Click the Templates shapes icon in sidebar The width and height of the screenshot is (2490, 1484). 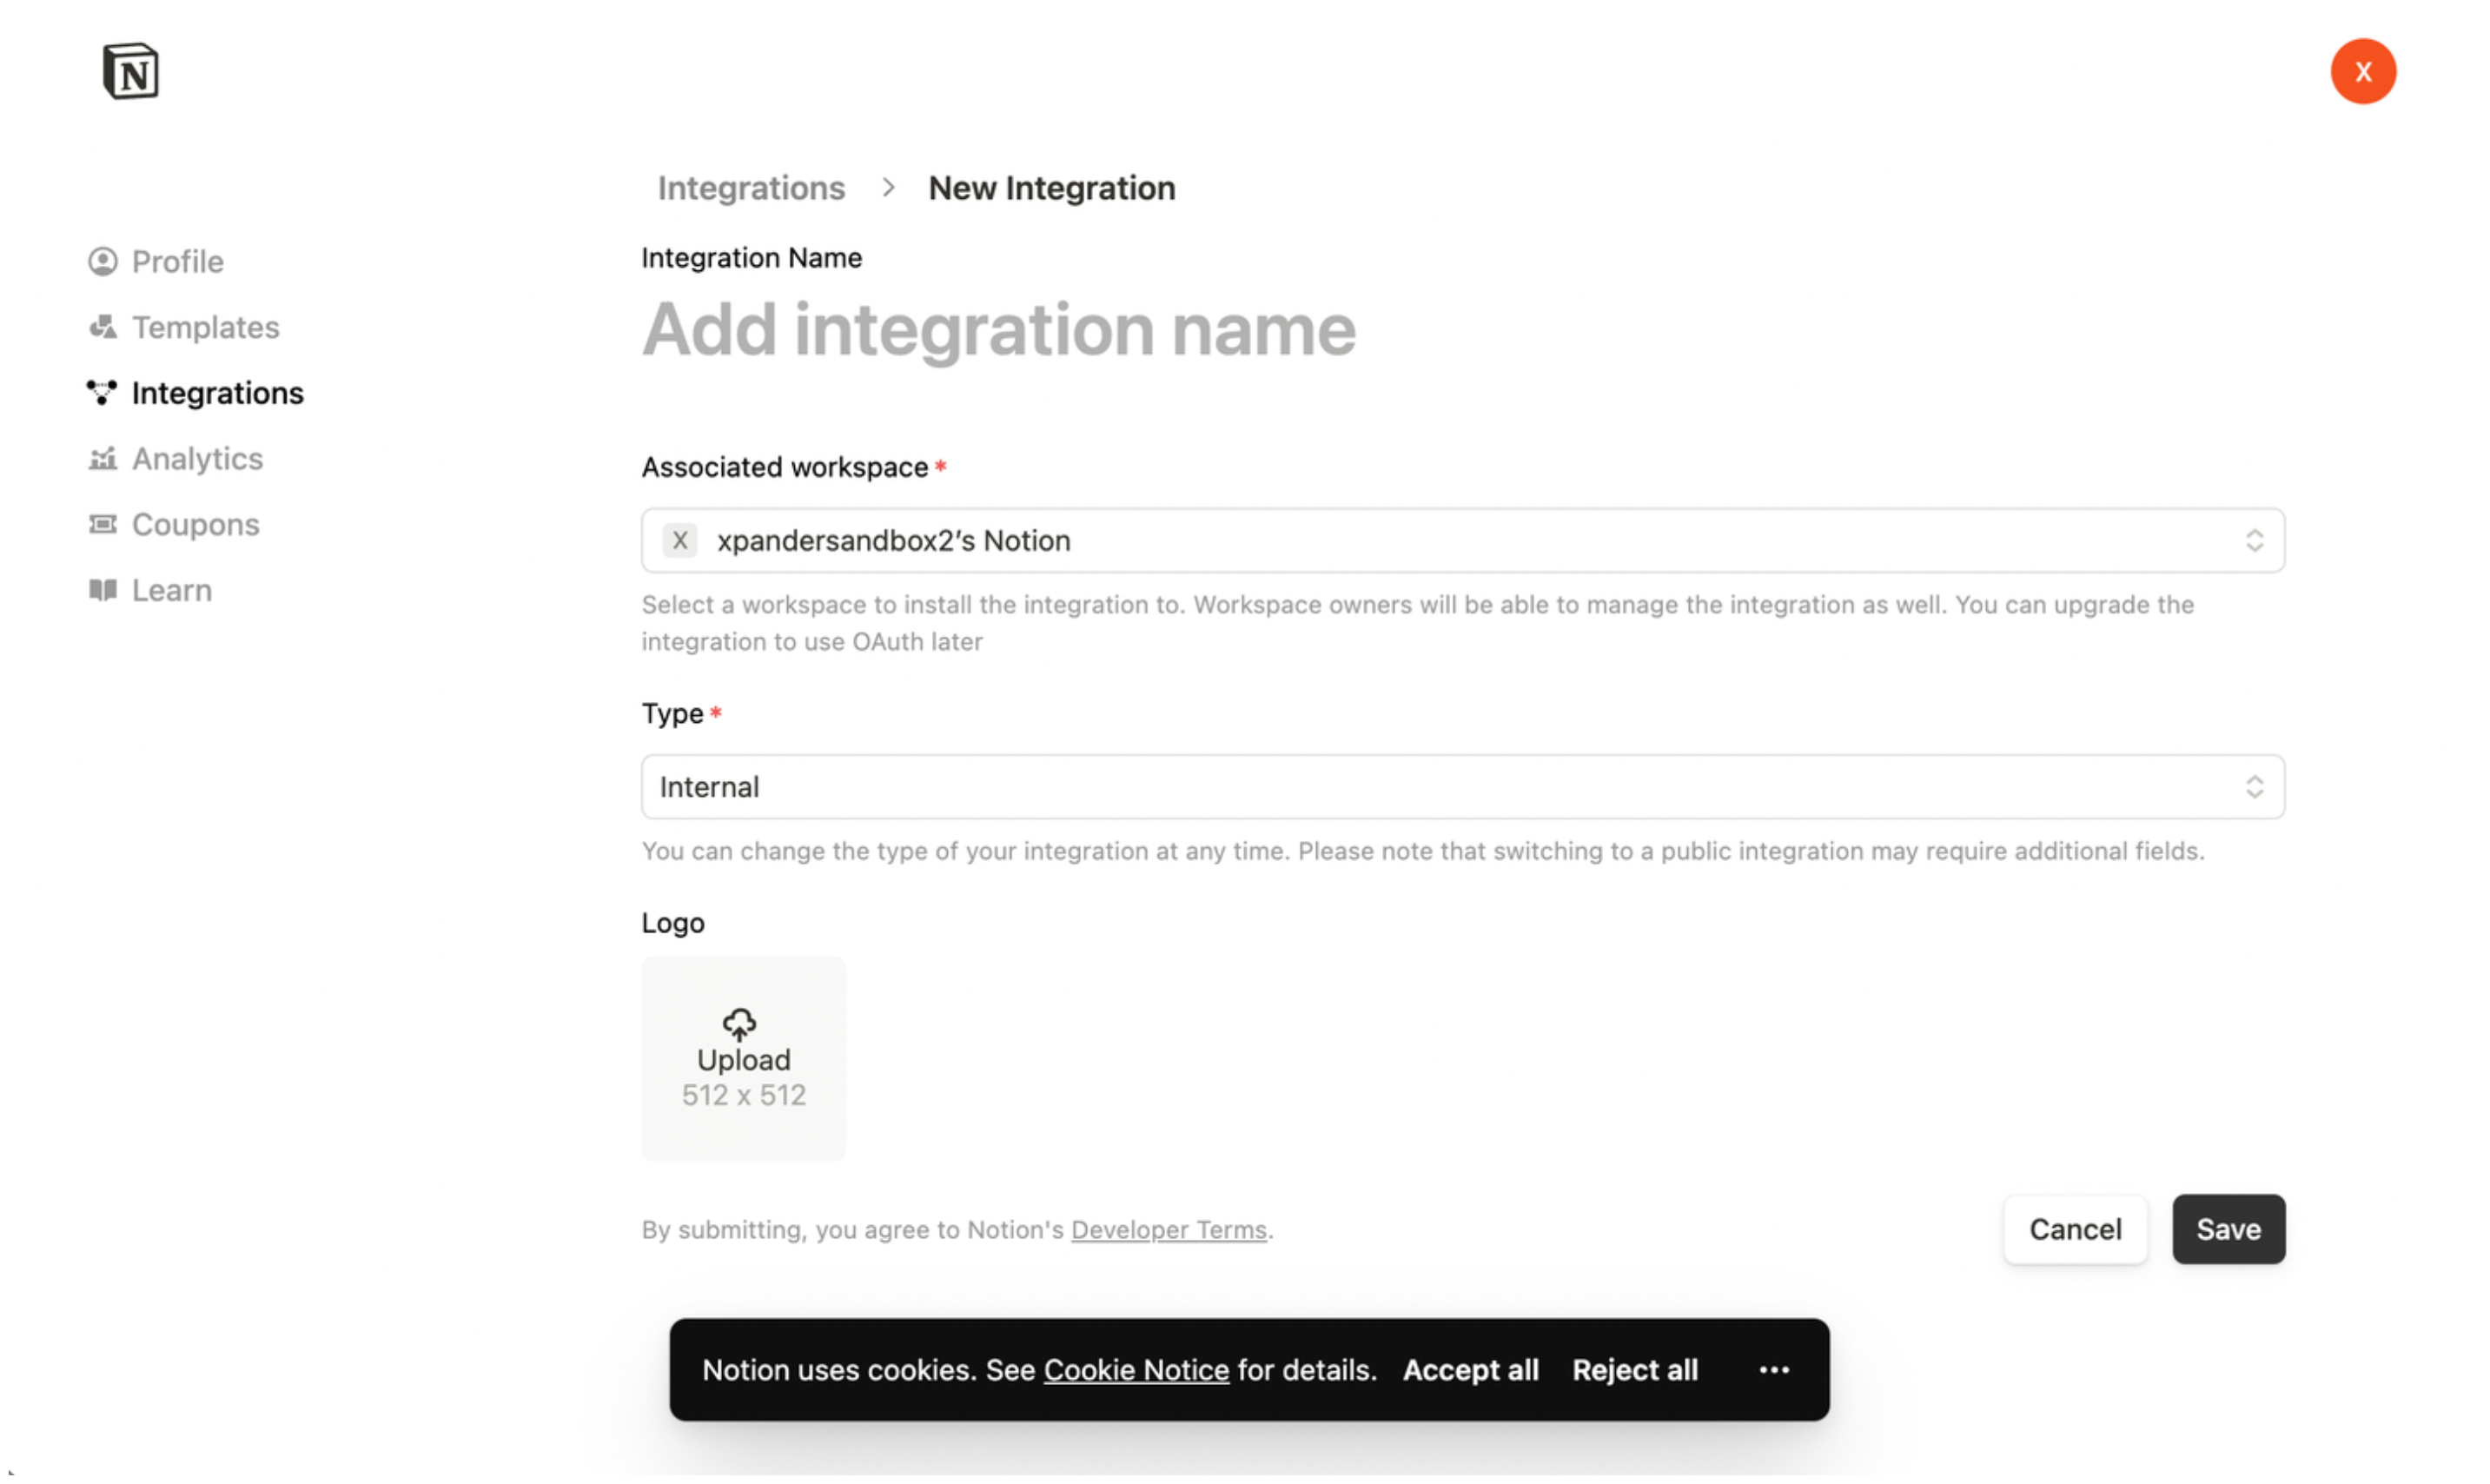pos(102,327)
